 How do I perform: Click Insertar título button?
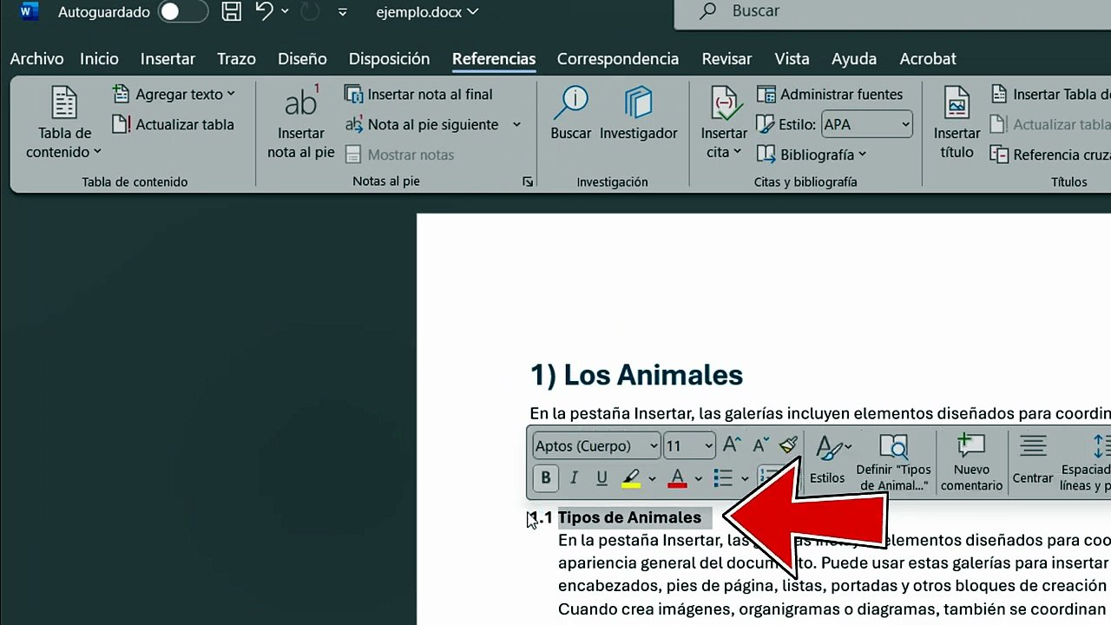pos(957,122)
